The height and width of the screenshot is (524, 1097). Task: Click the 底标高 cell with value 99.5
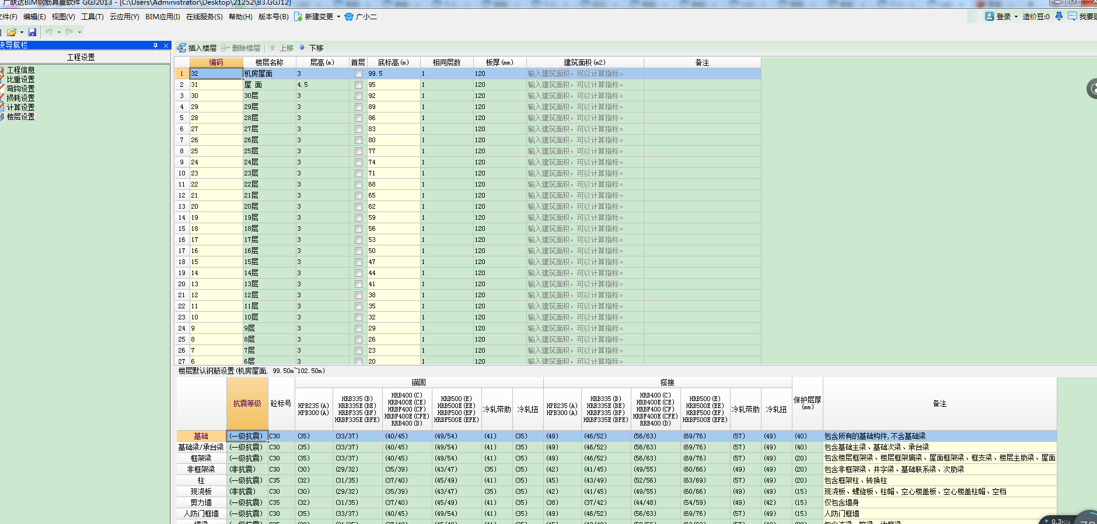(393, 73)
